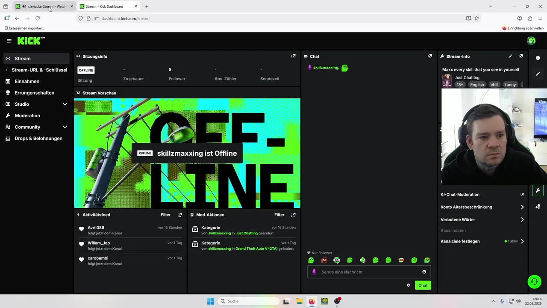Open browser extensions puzzle icon
Viewport: 547px width, 308px height.
point(530,18)
